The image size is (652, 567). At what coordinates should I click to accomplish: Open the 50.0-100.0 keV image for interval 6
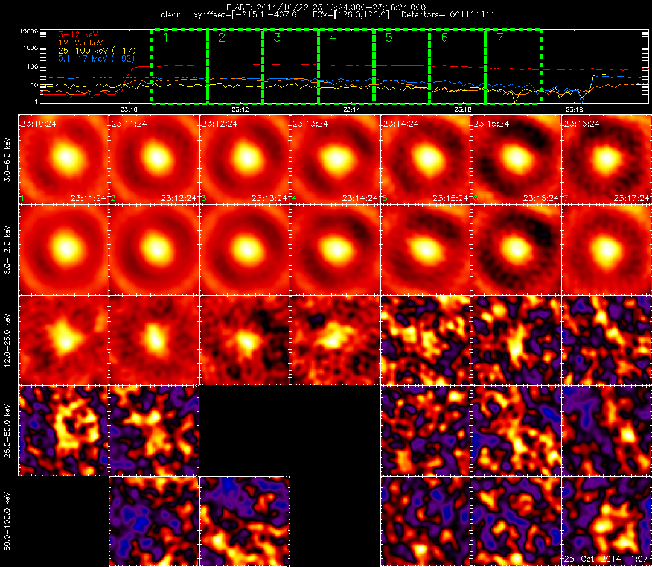[516, 522]
